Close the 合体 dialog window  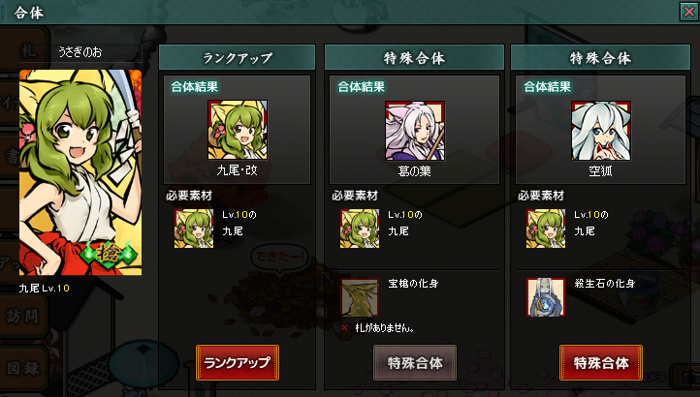[x=689, y=12]
